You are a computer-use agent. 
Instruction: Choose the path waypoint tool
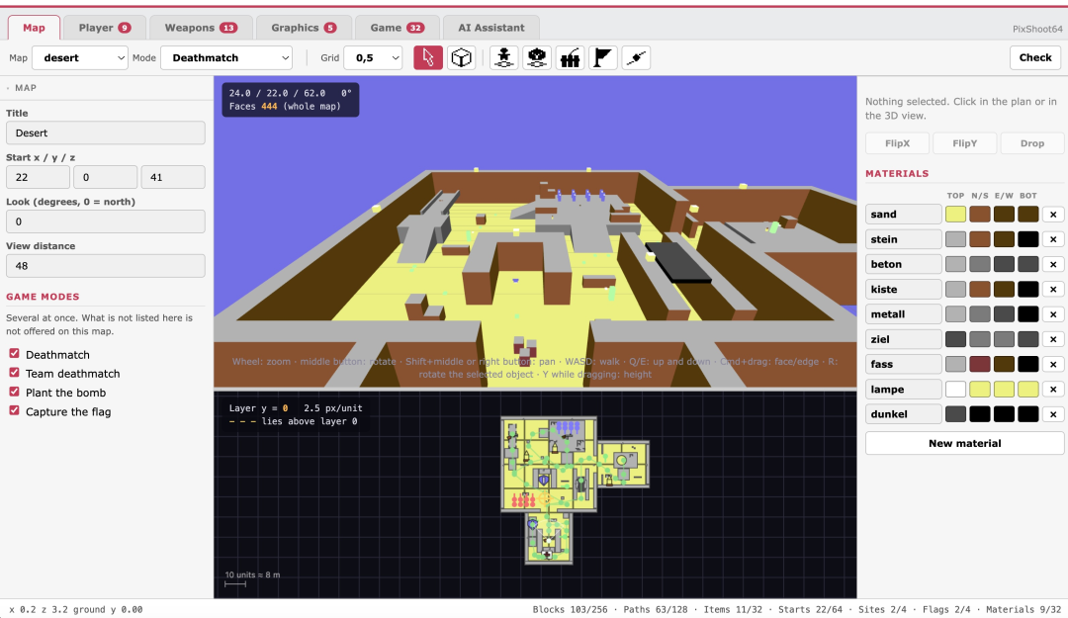[636, 58]
